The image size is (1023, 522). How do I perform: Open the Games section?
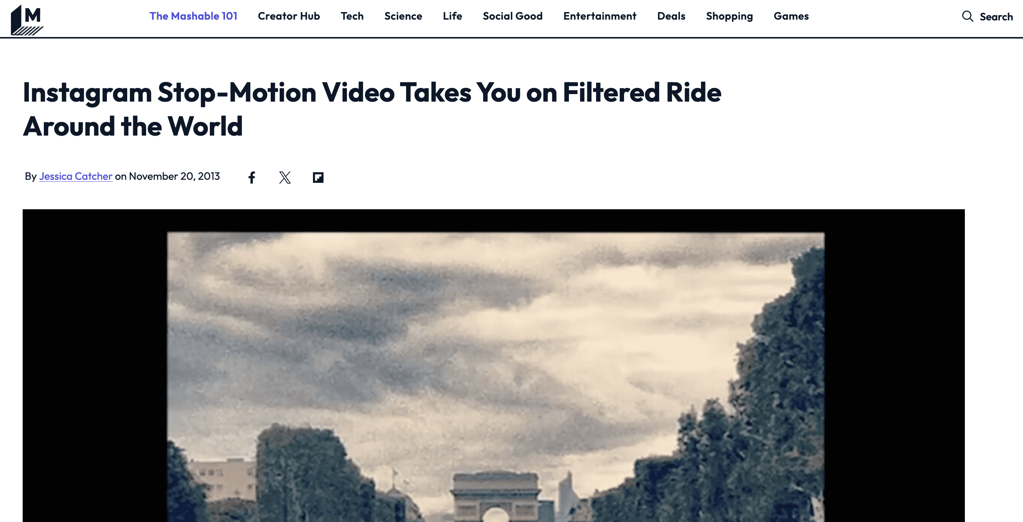(791, 16)
